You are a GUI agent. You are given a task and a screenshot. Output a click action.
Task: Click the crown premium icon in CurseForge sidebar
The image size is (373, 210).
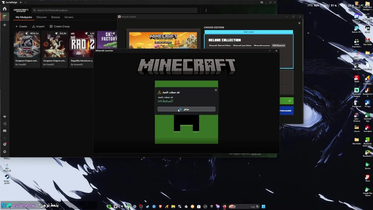4,116
